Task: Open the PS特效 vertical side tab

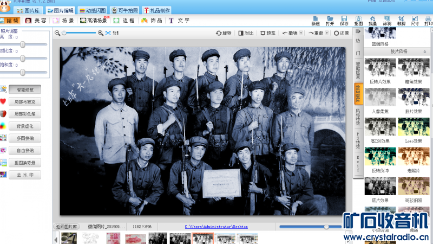Action: pyautogui.click(x=358, y=140)
